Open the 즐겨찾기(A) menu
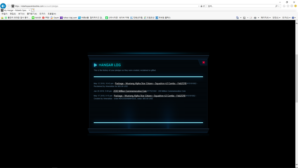Image resolution: width=298 pixels, height=168 pixels. coord(32,14)
